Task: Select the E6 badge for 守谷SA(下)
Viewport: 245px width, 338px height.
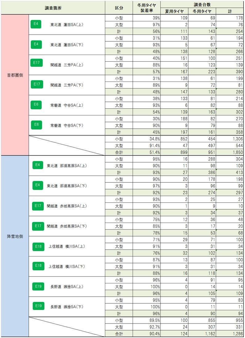Action: [37, 124]
